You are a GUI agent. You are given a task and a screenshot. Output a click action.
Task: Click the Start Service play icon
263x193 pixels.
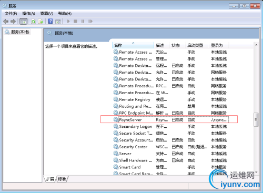pyautogui.click(x=68, y=22)
